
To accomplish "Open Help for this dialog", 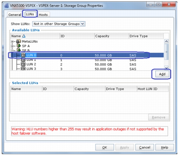I will 165,147.
